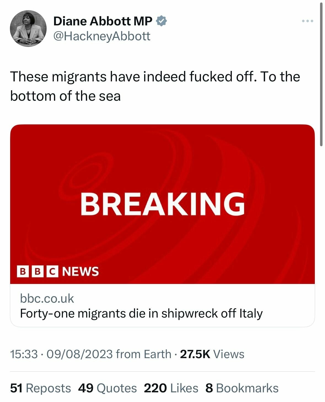Open the Diane Abbott MP profile name

pyautogui.click(x=103, y=21)
